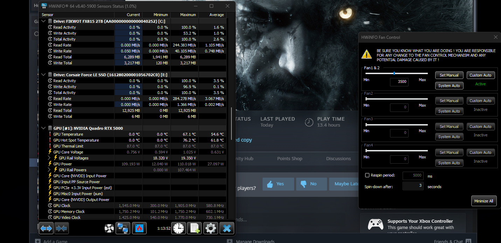501x243 pixels.
Task: Open sensor settings gear icon
Action: click(210, 228)
